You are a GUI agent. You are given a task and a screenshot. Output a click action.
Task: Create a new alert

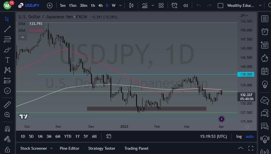pos(174,5)
